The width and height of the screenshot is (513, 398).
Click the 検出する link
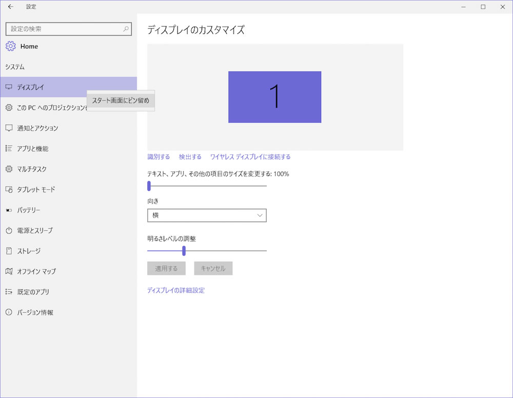point(190,156)
